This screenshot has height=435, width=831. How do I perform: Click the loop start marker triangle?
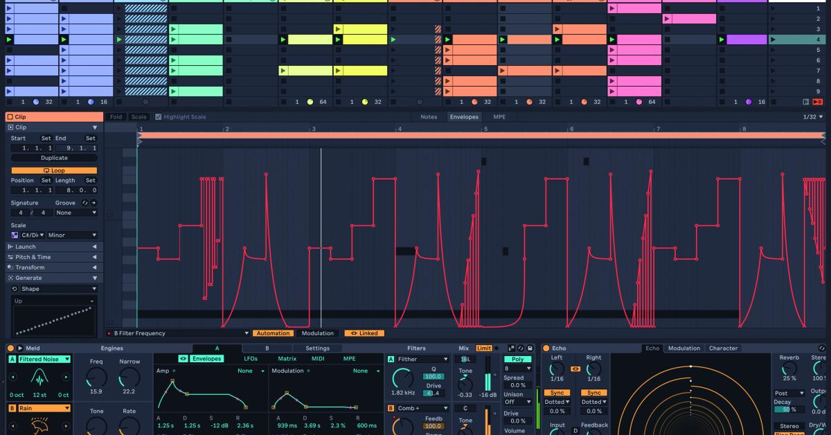(139, 136)
